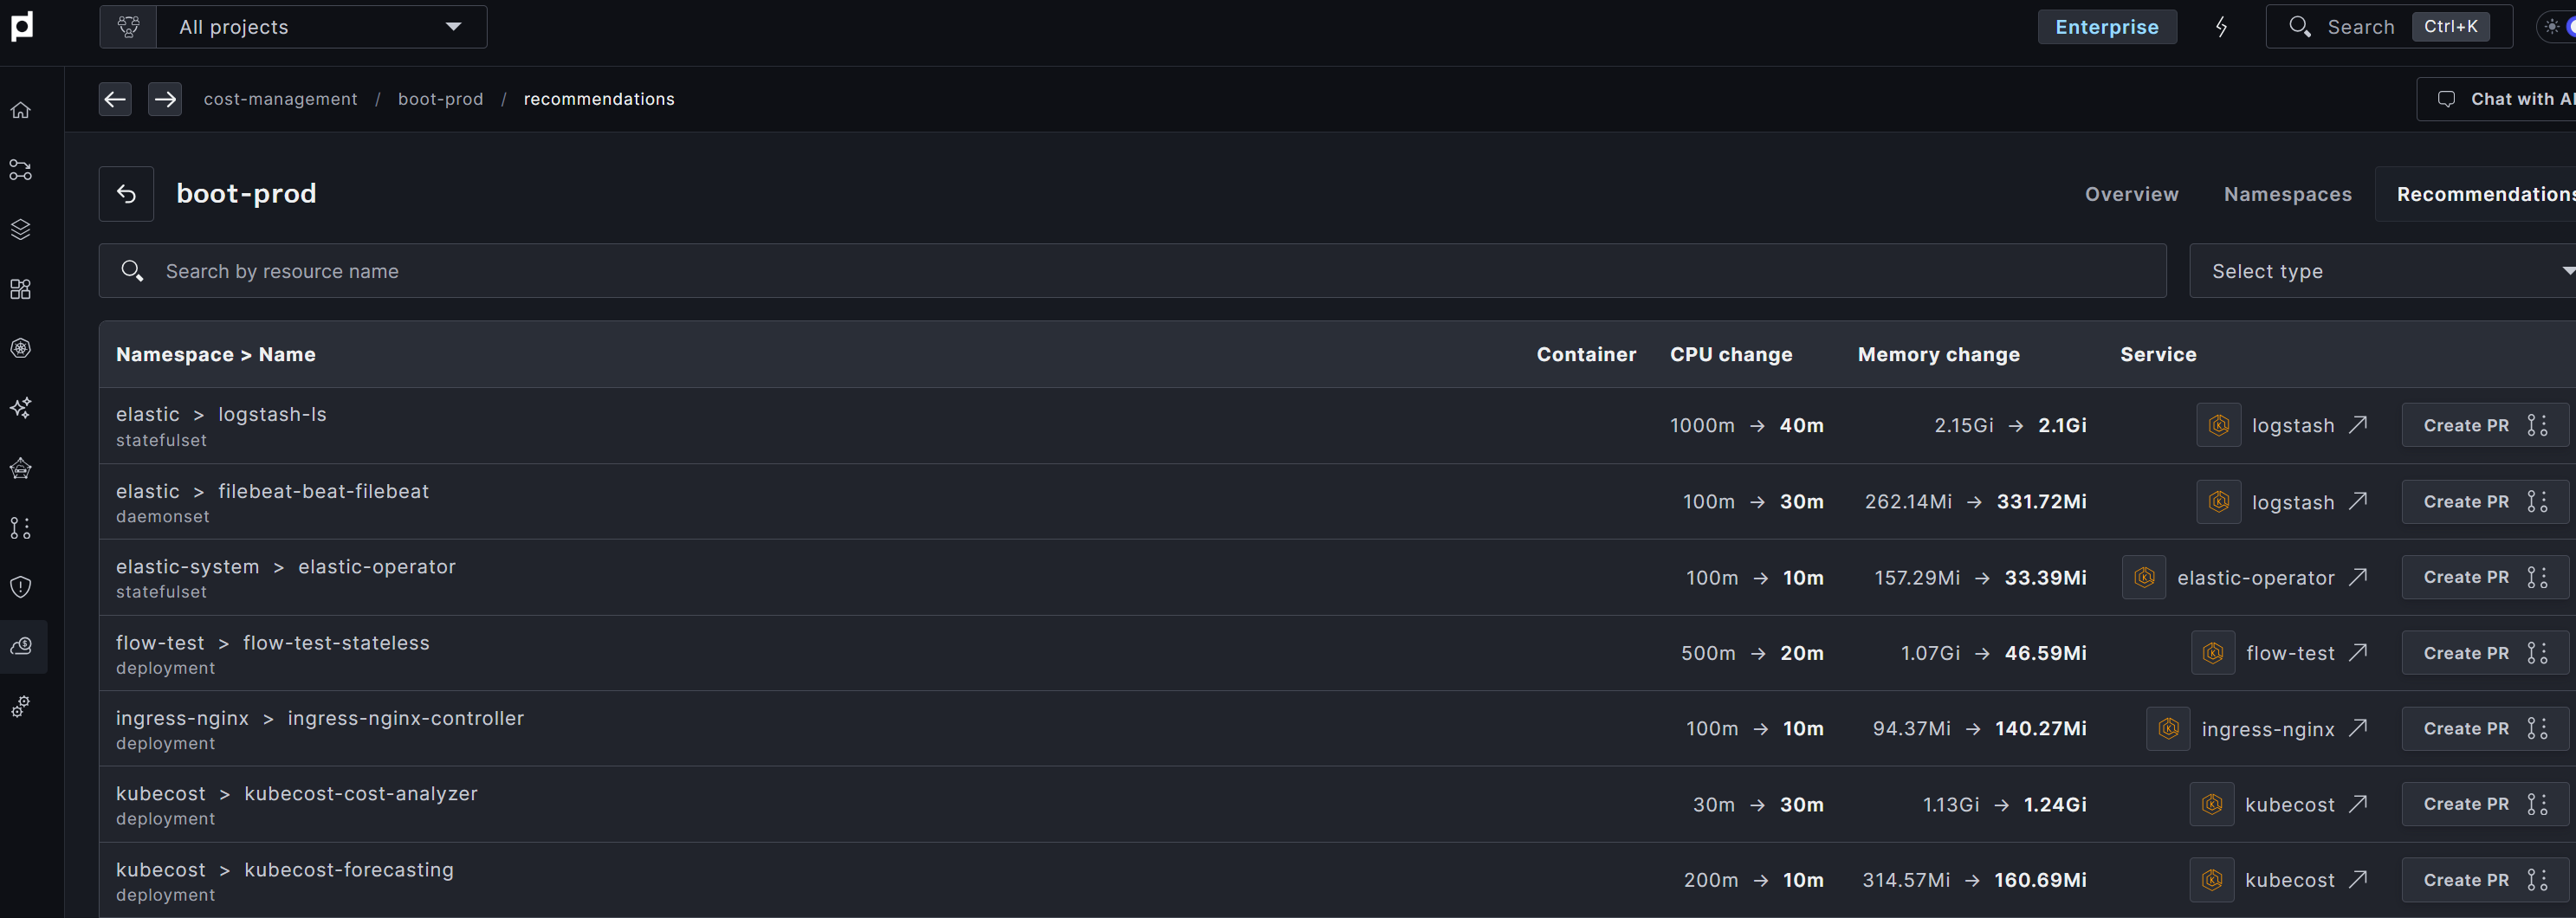Viewport: 2576px width, 918px height.
Task: Click the 2.1Gi memory value
Action: [x=2062, y=425]
